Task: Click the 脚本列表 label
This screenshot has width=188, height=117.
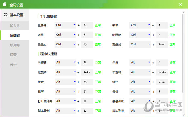Action: coord(118,111)
